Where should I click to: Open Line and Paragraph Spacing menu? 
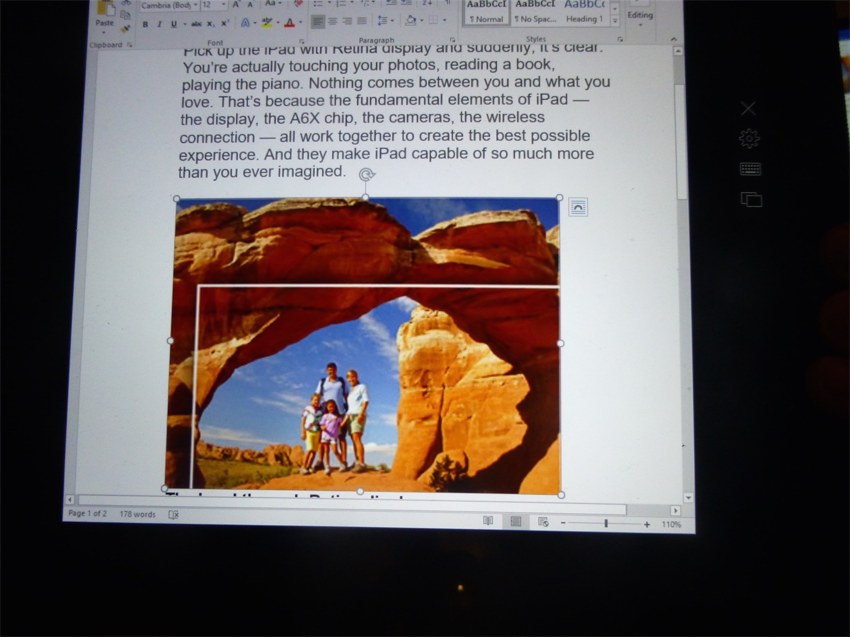(x=385, y=21)
